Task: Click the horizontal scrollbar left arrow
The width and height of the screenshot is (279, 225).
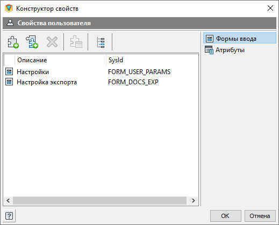Action: [x=8, y=200]
